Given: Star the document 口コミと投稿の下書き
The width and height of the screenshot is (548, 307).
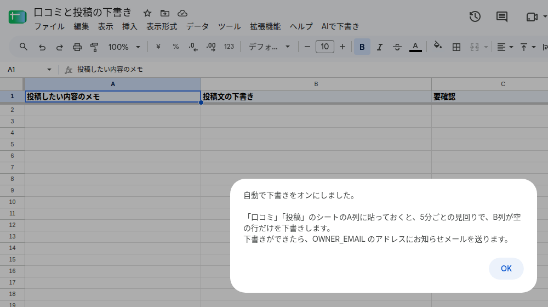Looking at the screenshot, I should click(x=147, y=13).
